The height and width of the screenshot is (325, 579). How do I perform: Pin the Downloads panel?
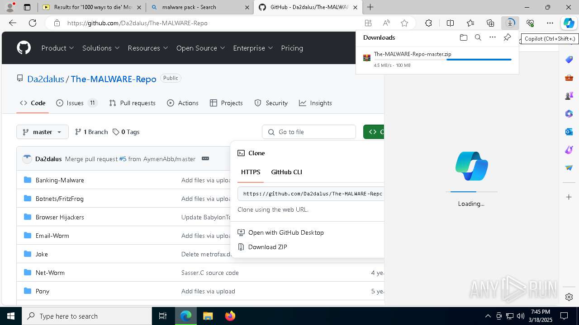pyautogui.click(x=507, y=37)
